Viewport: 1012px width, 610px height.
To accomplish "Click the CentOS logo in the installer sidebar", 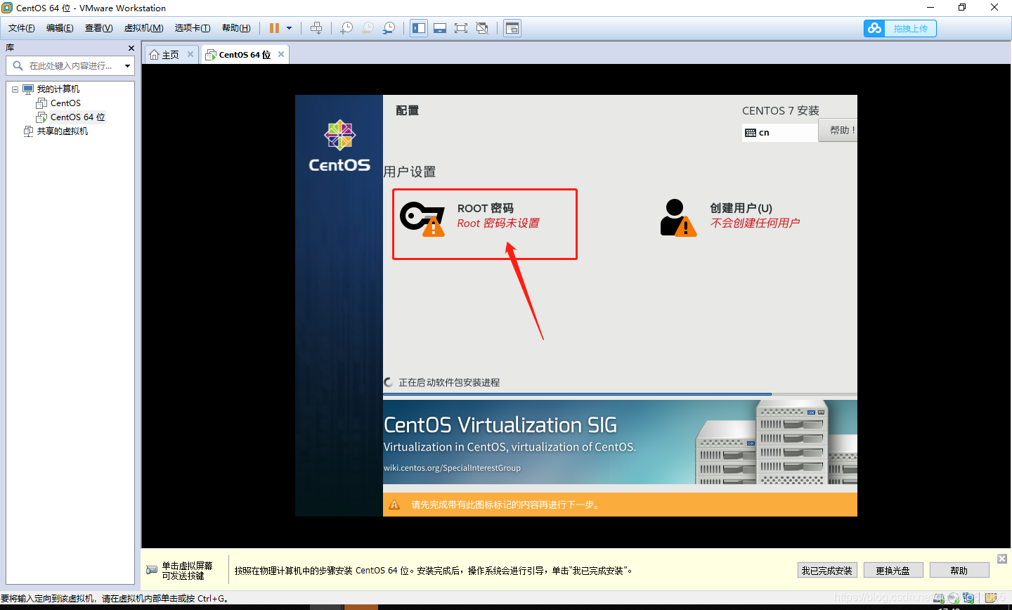I will [339, 145].
